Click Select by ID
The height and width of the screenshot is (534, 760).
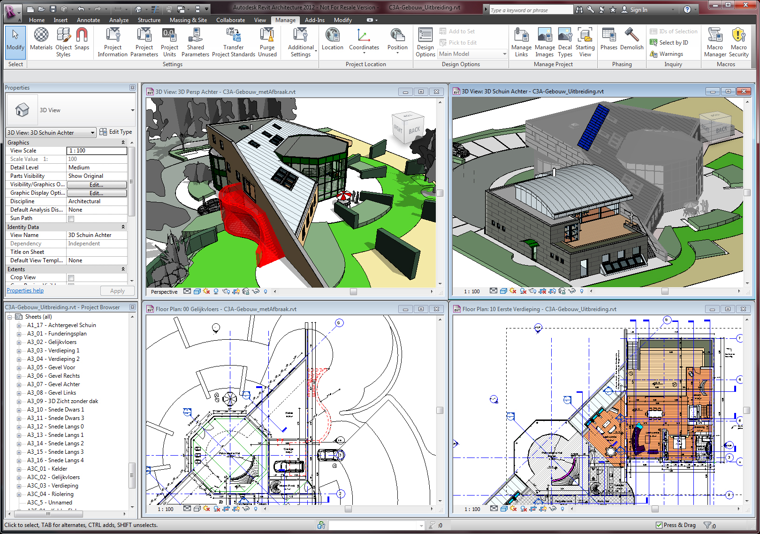coord(669,43)
